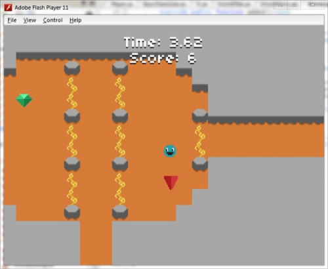Open the Control menu
Screen dimensions: 328x269
tap(52, 20)
